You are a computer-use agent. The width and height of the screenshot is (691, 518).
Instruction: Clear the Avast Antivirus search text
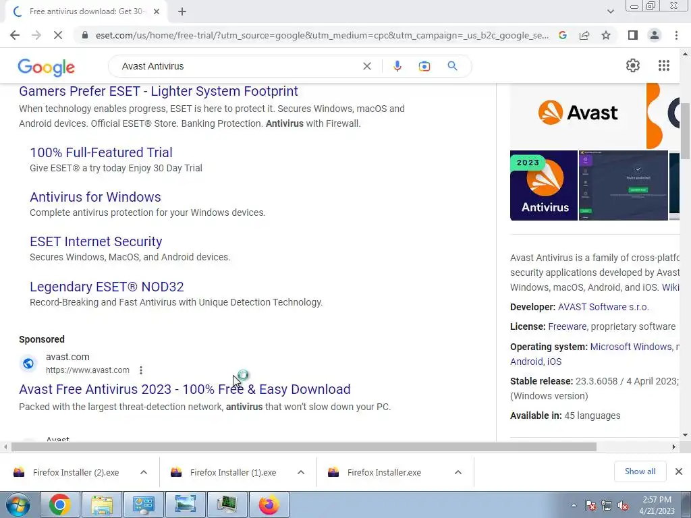366,66
